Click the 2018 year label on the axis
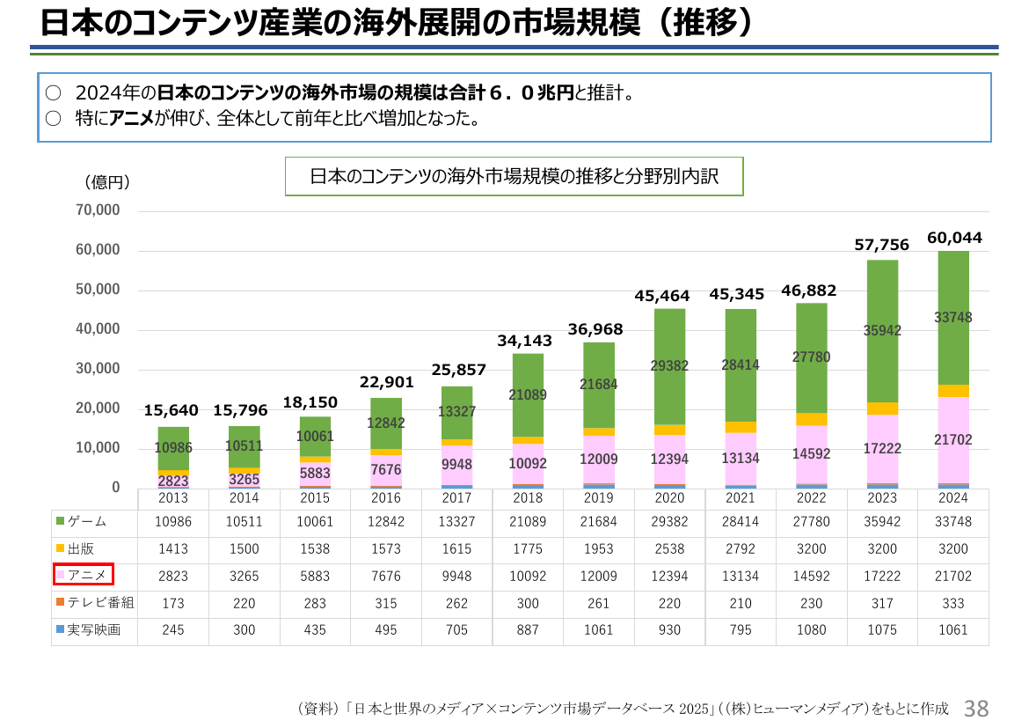 point(528,498)
